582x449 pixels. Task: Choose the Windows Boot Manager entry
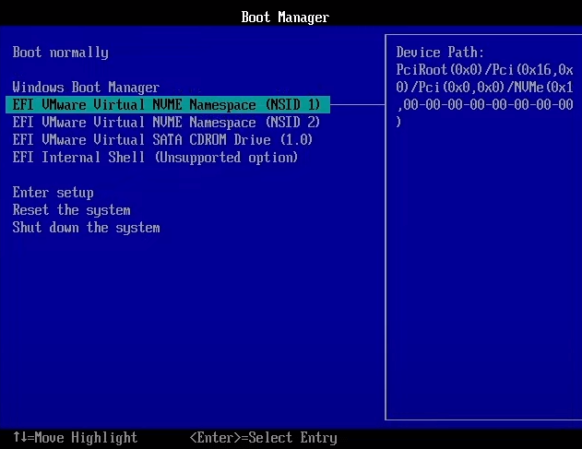click(86, 88)
